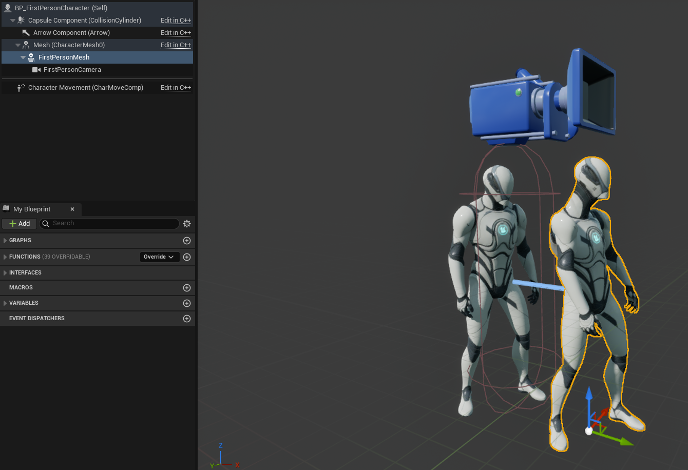This screenshot has width=688, height=470.
Task: Collapse the FirstPersonMesh tree node
Action: click(x=23, y=57)
